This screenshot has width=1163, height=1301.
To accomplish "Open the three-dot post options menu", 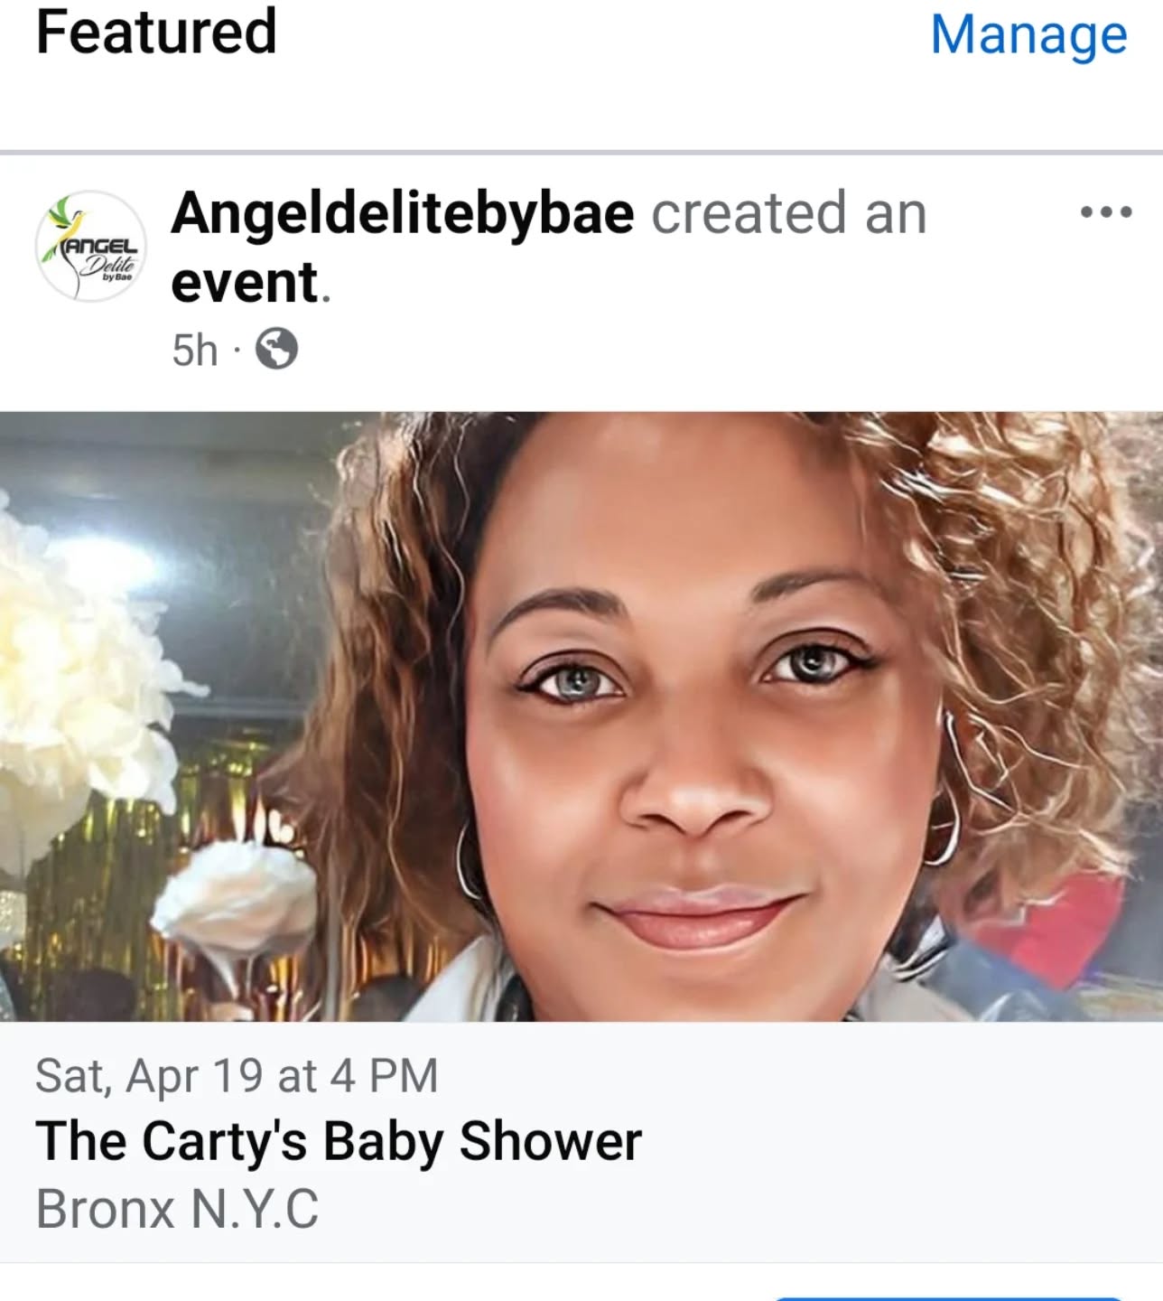I will (x=1106, y=213).
